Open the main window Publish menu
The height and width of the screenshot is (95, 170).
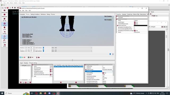coord(15,3)
